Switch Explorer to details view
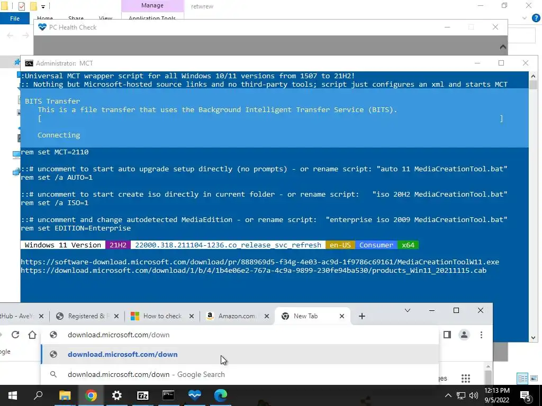Image resolution: width=542 pixels, height=406 pixels. pyautogui.click(x=522, y=379)
